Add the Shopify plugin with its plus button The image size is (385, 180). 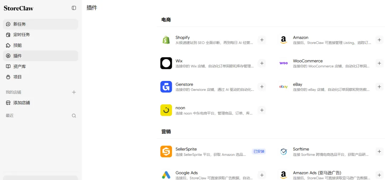pos(262,40)
